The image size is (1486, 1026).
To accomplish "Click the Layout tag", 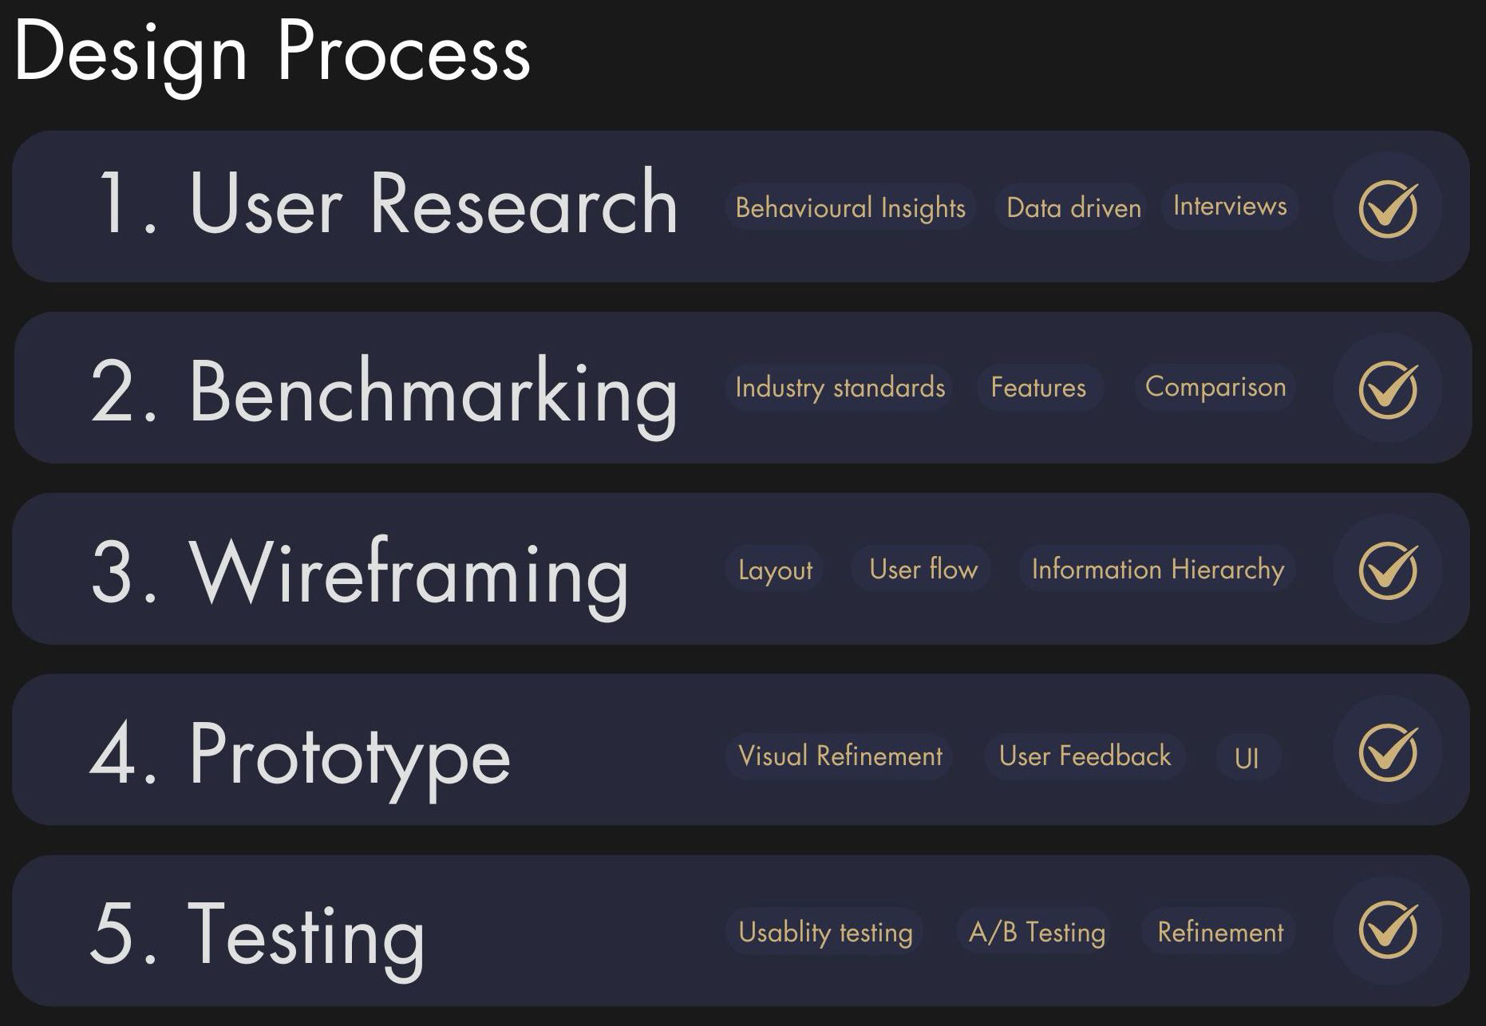I will click(x=775, y=570).
